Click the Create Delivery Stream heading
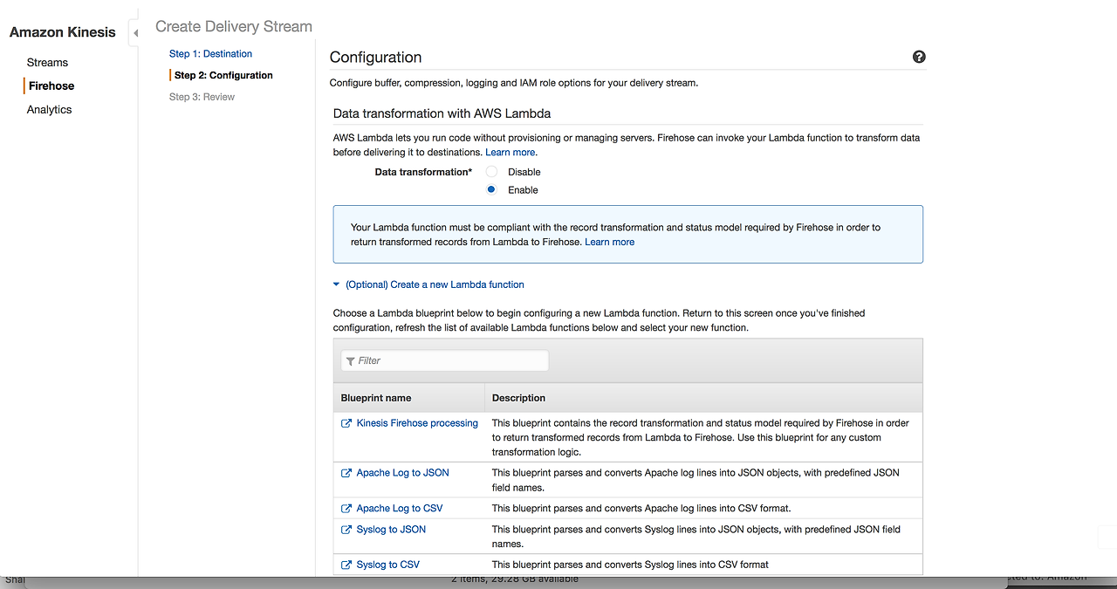The image size is (1117, 589). coord(234,27)
